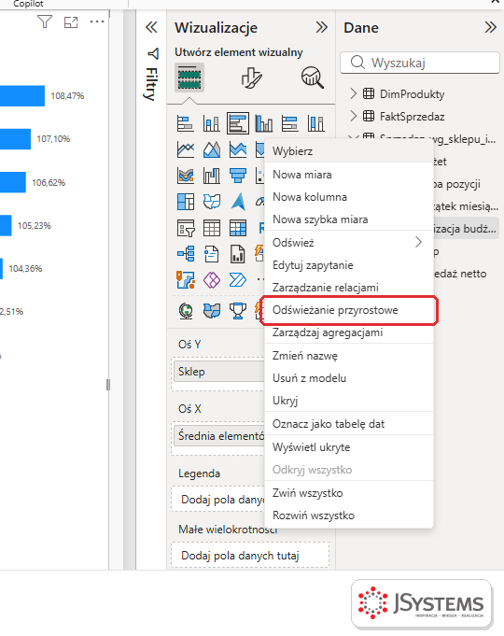Collapse the Wizualizacje pane
Viewport: 504px width, 636px height.
coord(322,28)
